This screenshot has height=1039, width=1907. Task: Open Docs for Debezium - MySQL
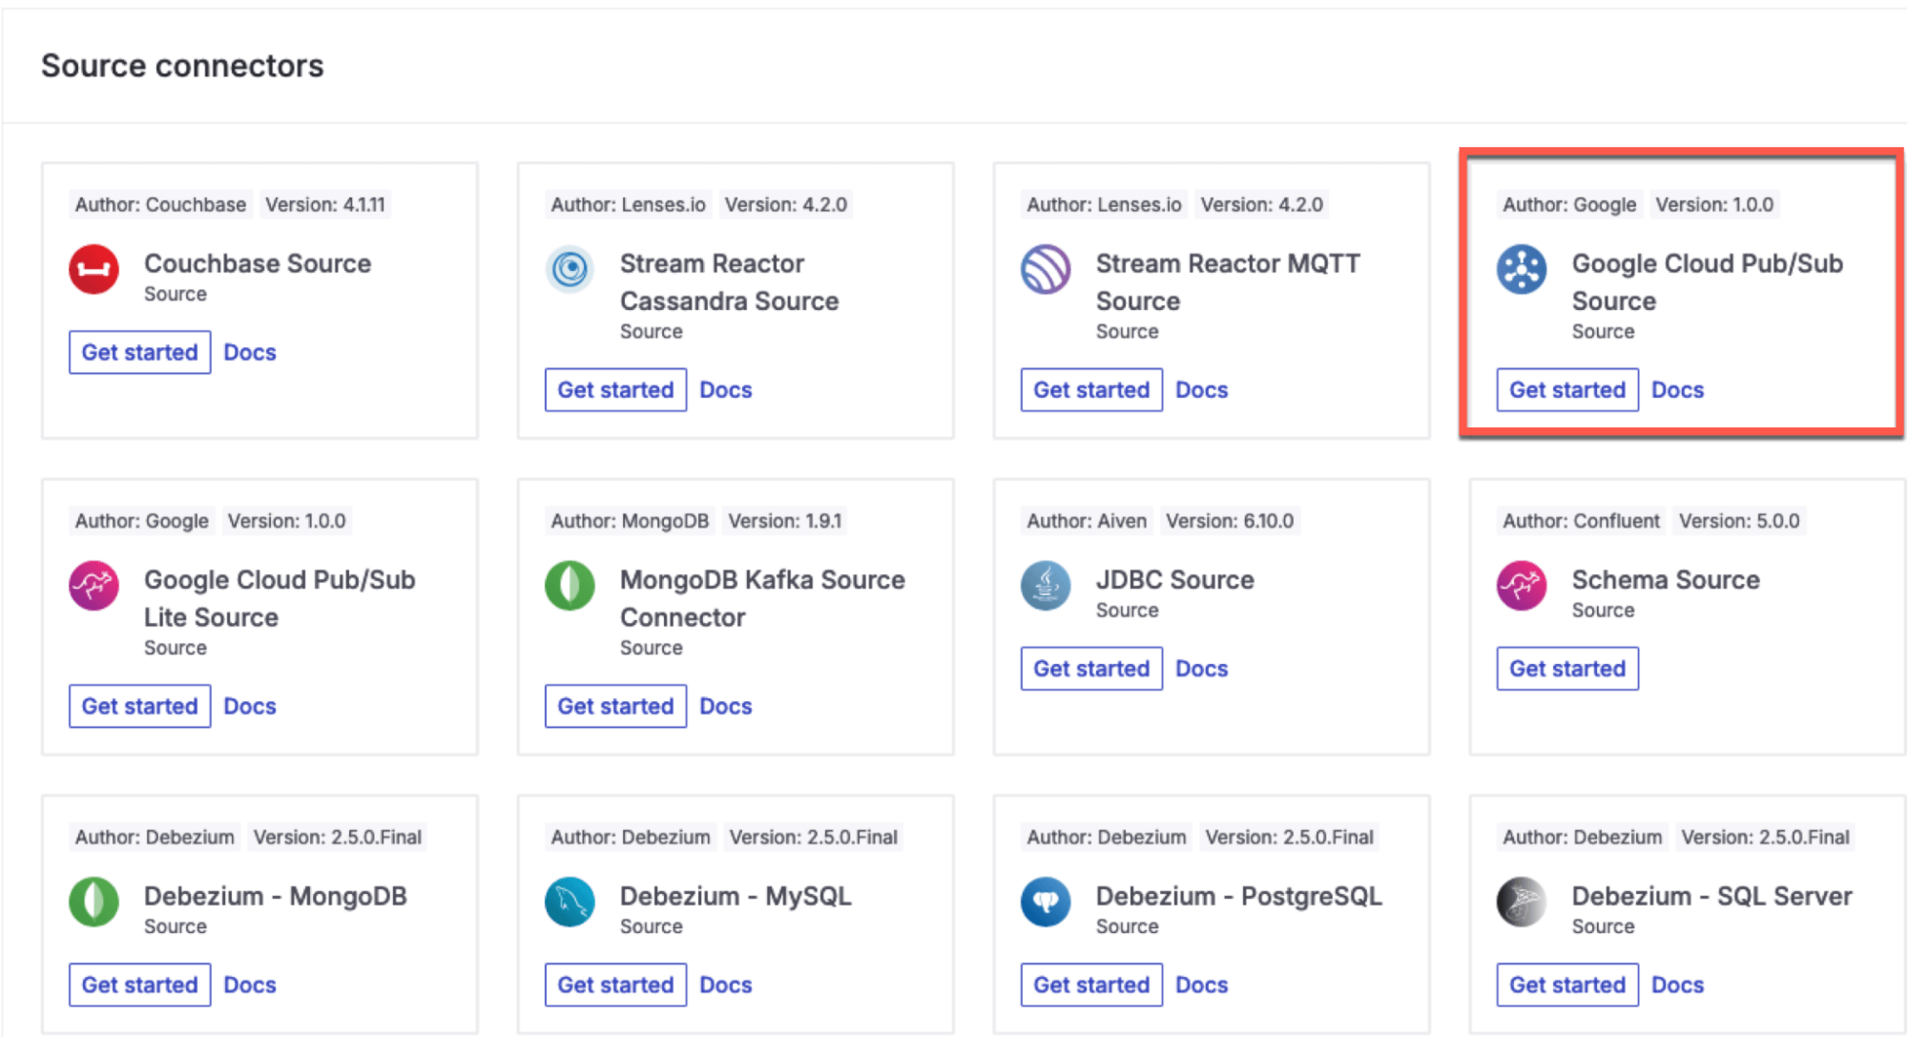(x=726, y=985)
